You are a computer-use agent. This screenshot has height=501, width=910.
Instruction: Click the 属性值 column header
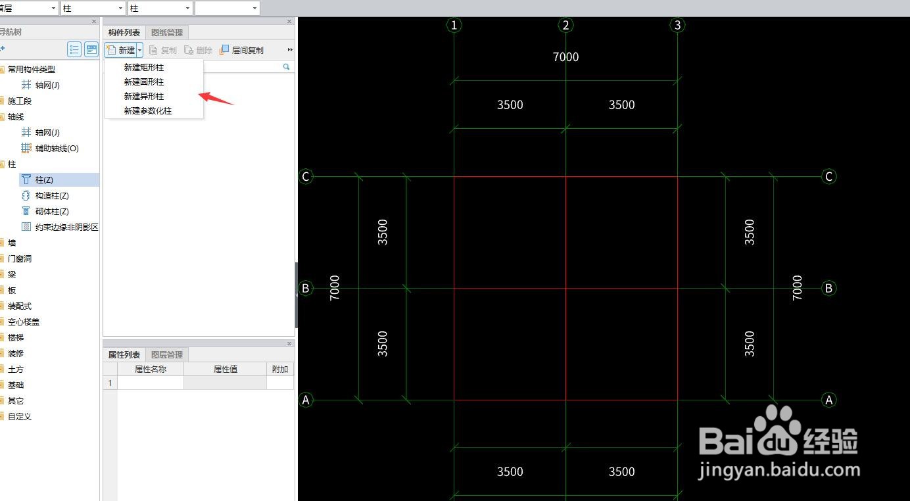tap(226, 369)
